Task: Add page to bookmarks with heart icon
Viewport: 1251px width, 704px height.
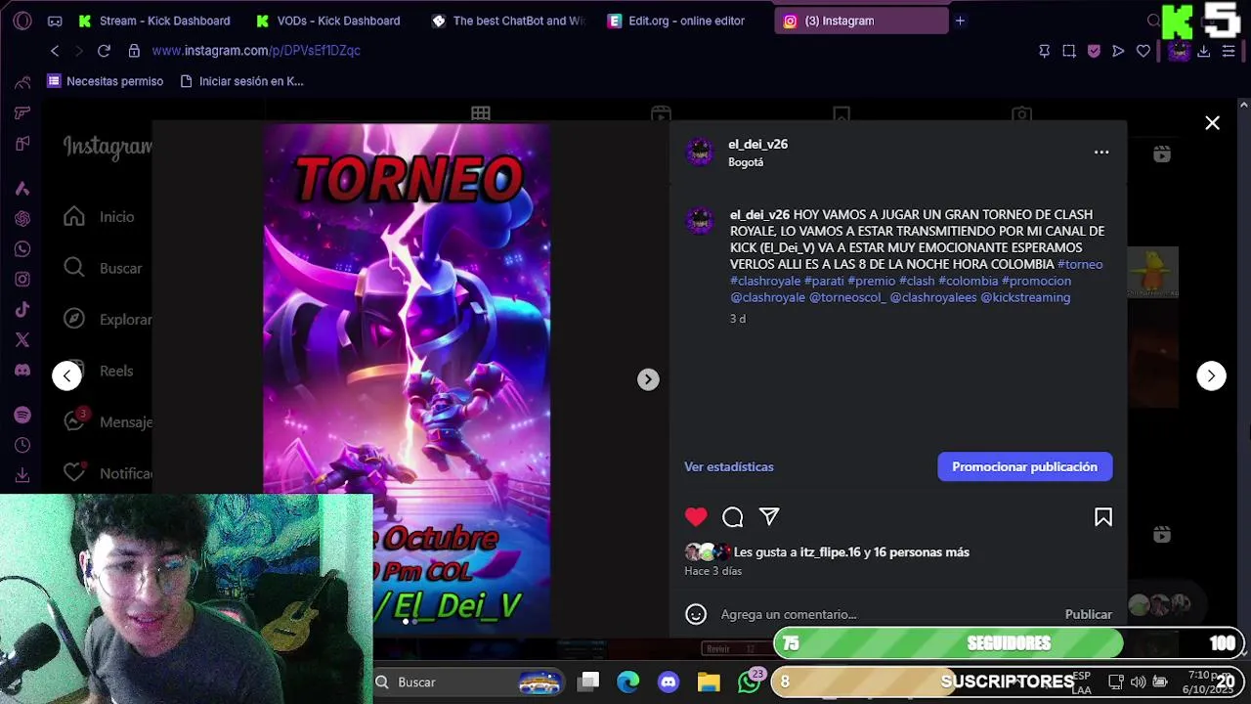Action: (x=1143, y=51)
